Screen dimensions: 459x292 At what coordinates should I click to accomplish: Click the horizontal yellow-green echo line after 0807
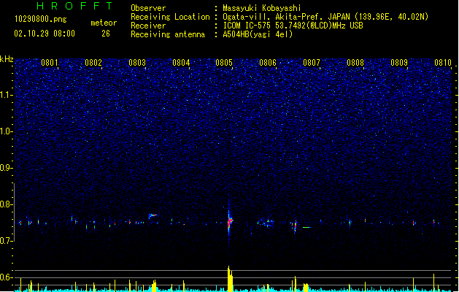[x=306, y=227]
